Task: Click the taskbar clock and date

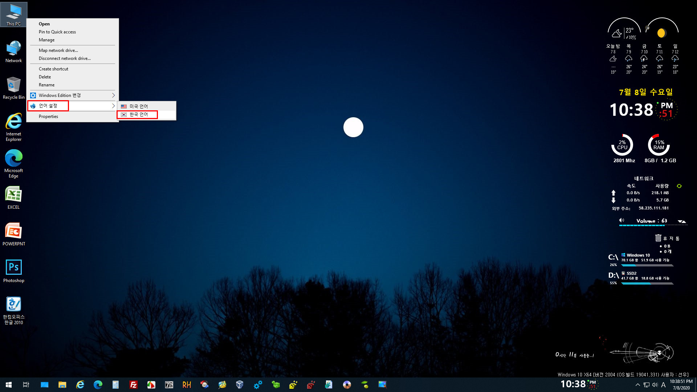Action: [681, 385]
